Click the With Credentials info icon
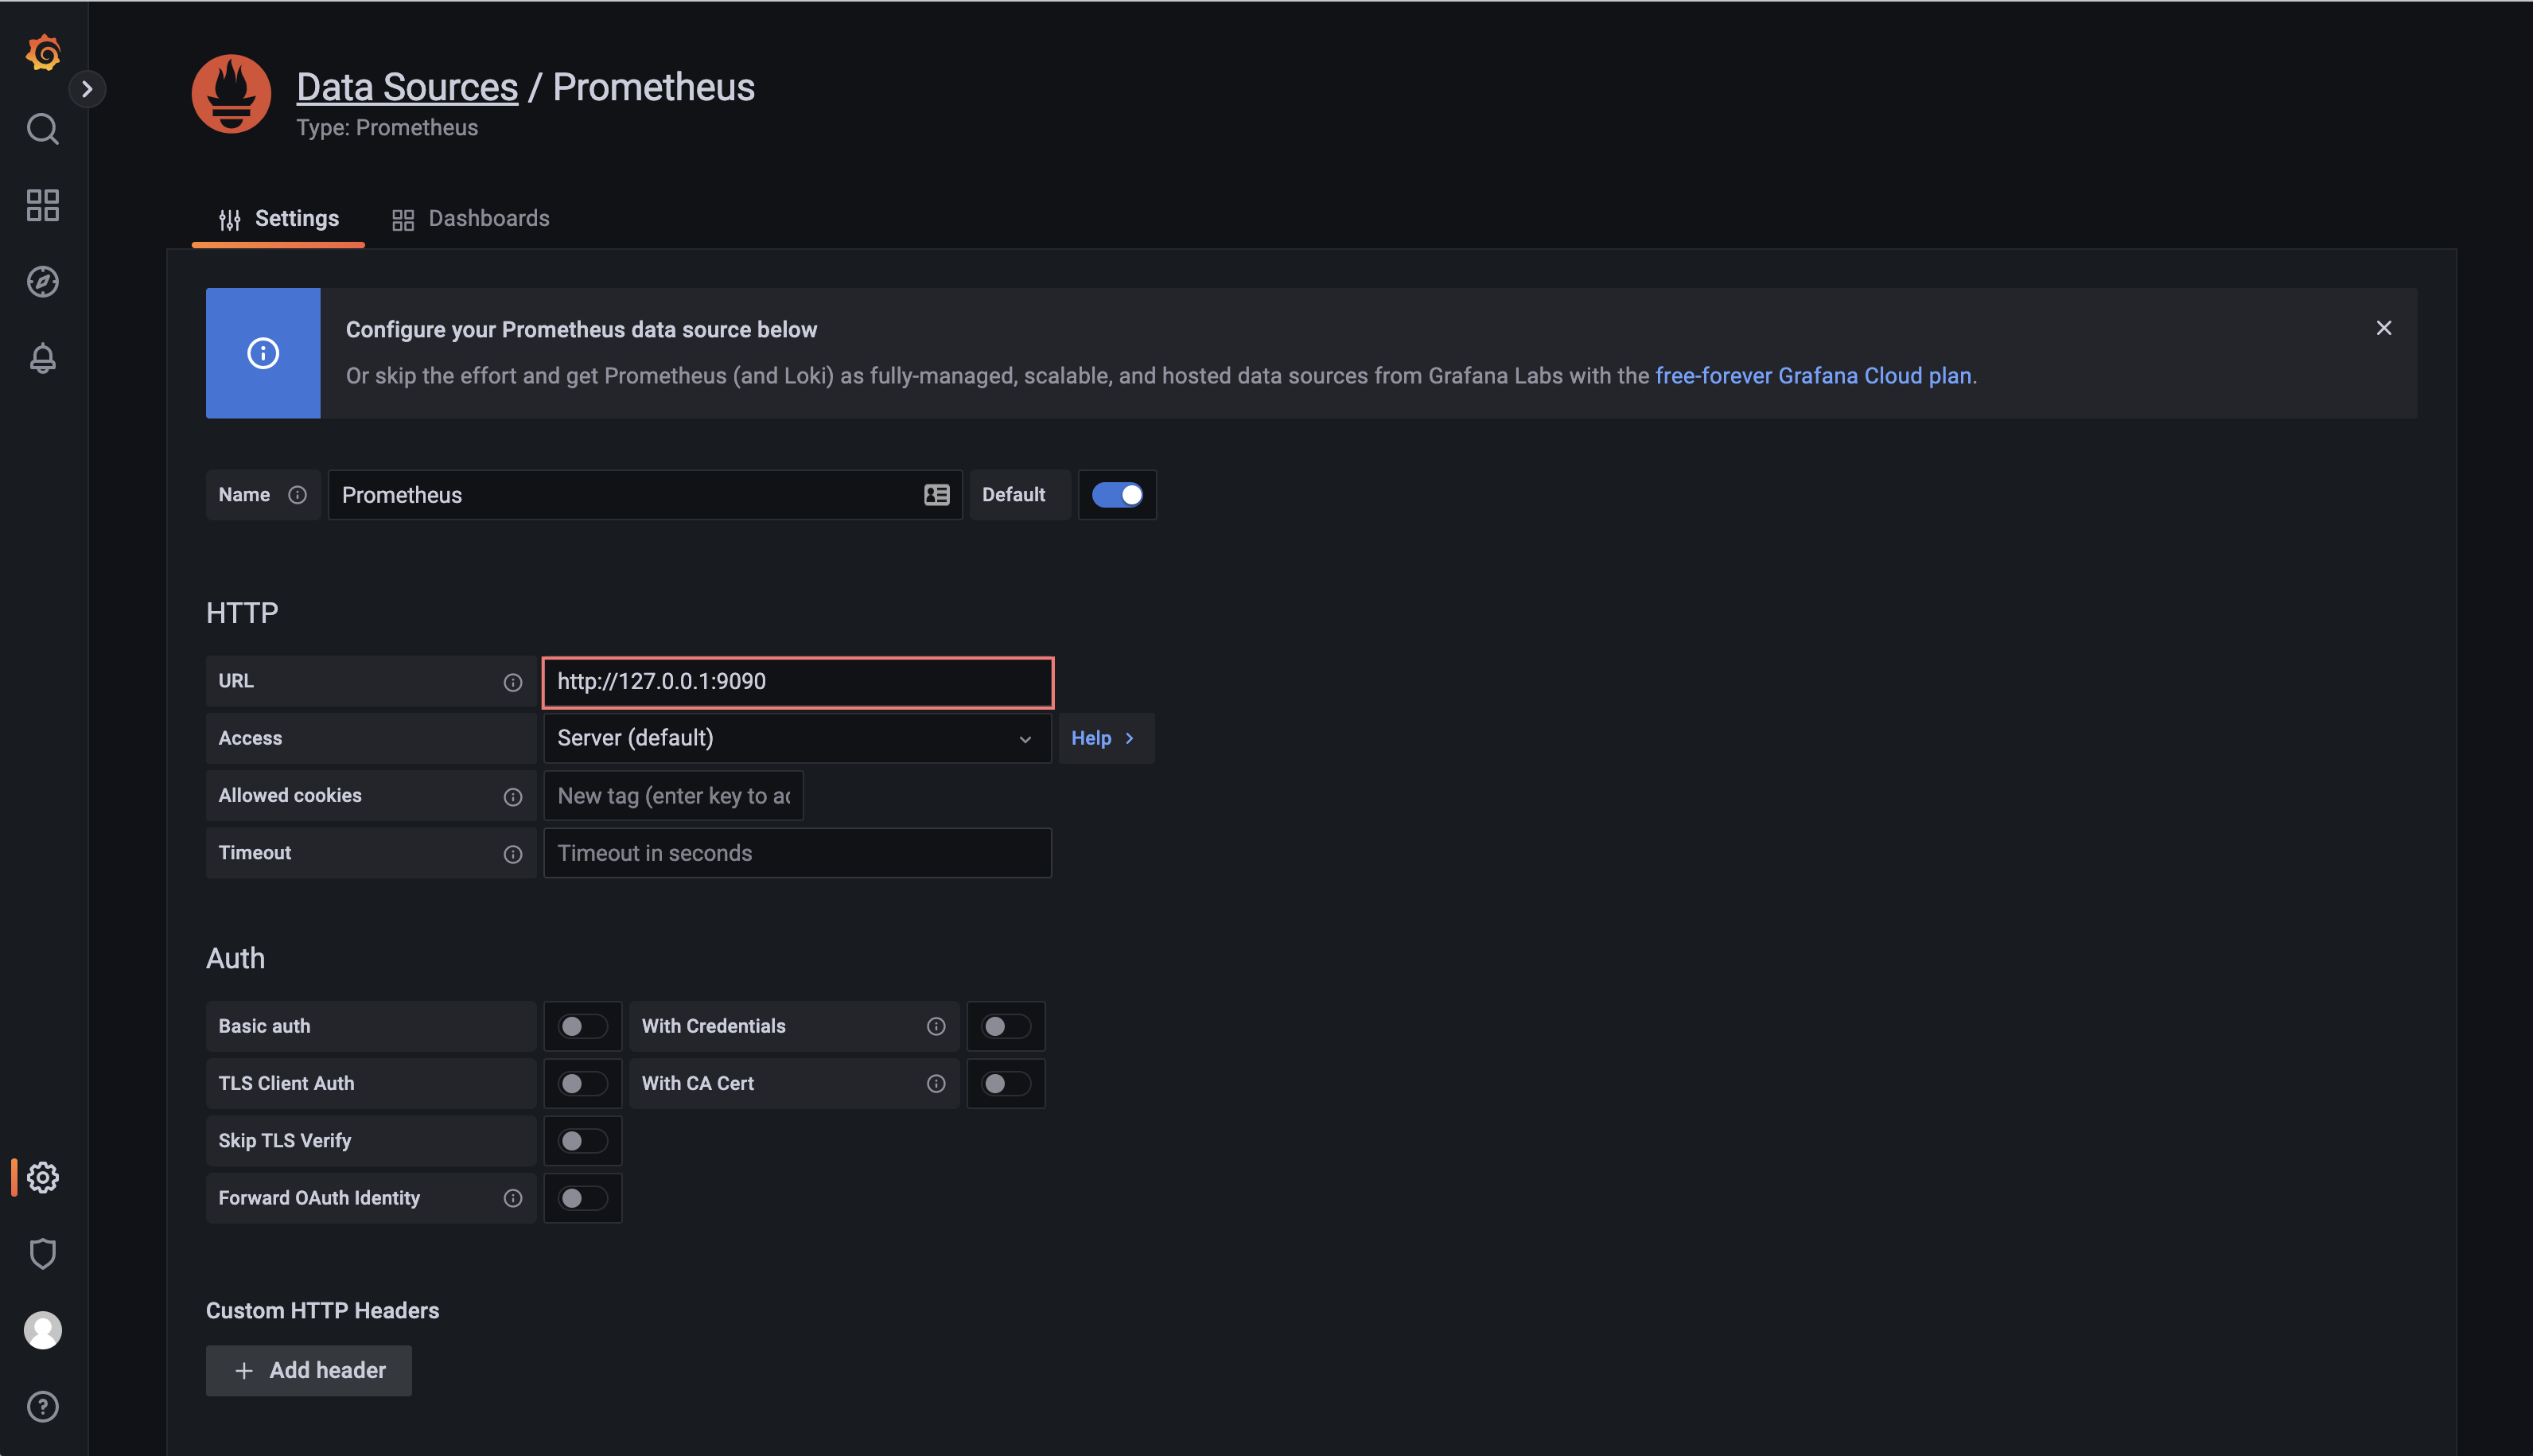This screenshot has width=2533, height=1456. point(936,1026)
